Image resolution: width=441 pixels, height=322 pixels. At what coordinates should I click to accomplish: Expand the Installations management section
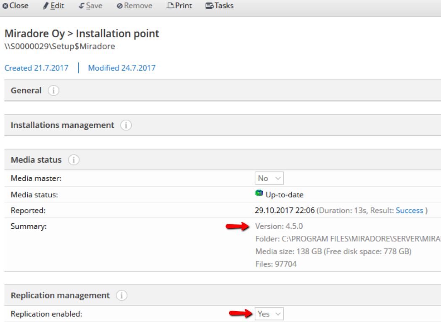222,125
